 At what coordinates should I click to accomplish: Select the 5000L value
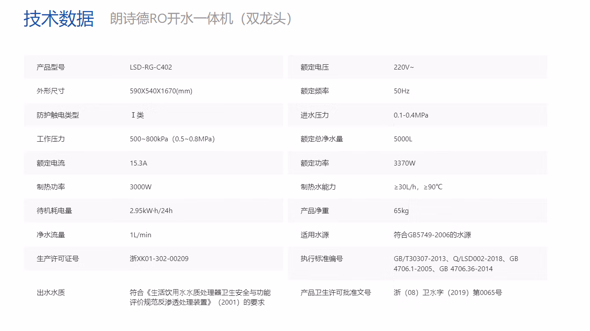(403, 139)
